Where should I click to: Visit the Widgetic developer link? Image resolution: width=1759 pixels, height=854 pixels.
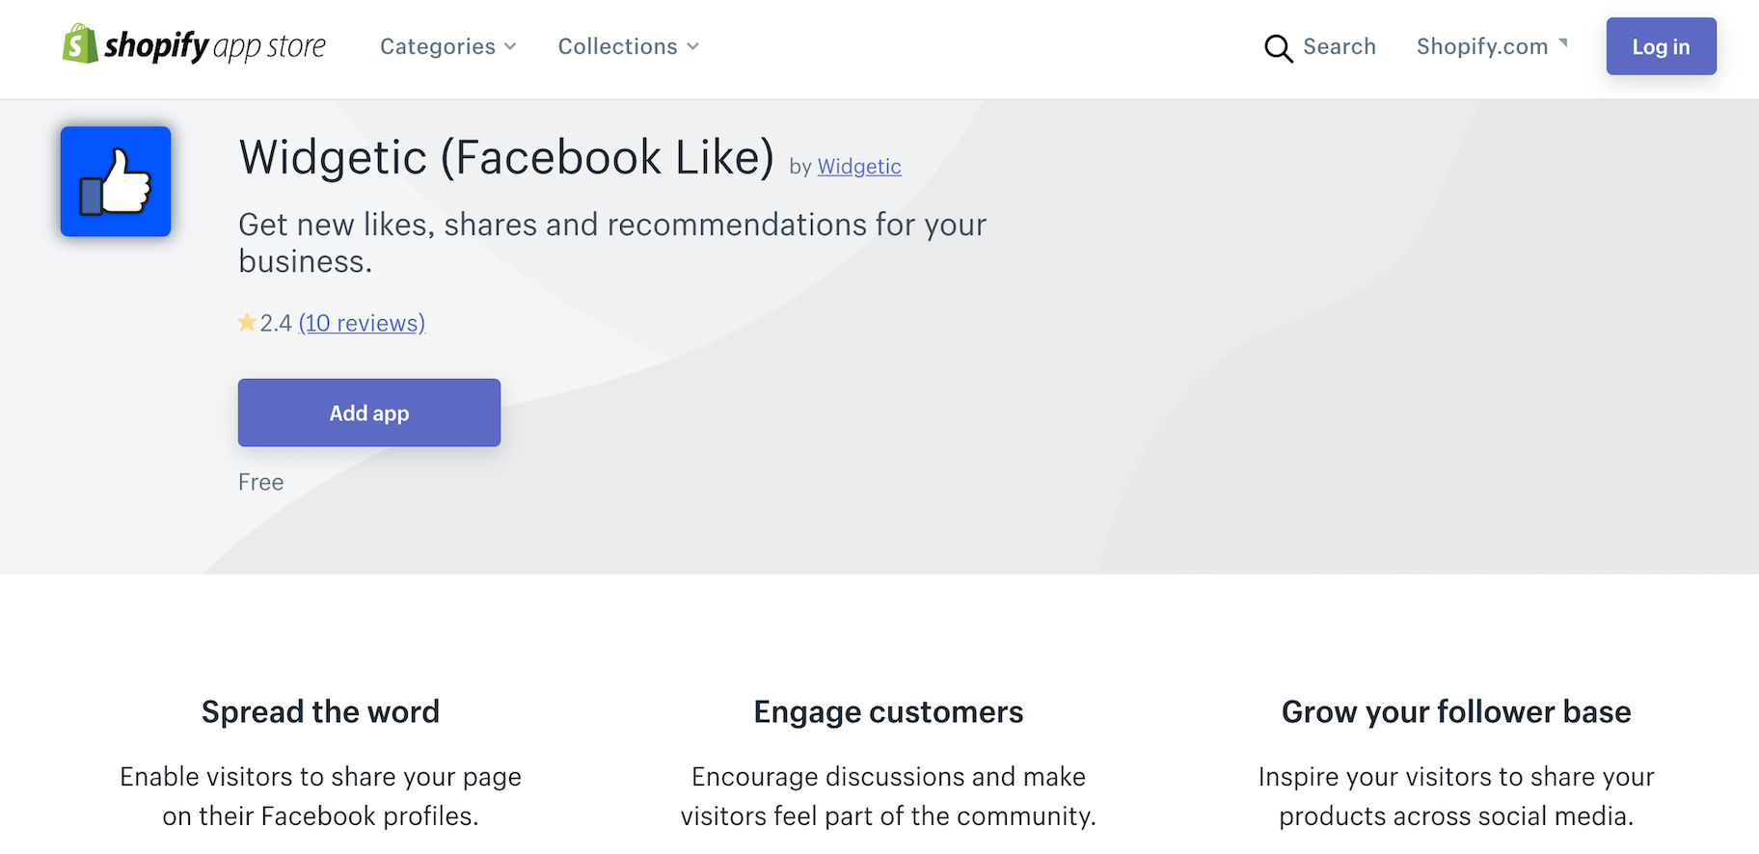858,166
